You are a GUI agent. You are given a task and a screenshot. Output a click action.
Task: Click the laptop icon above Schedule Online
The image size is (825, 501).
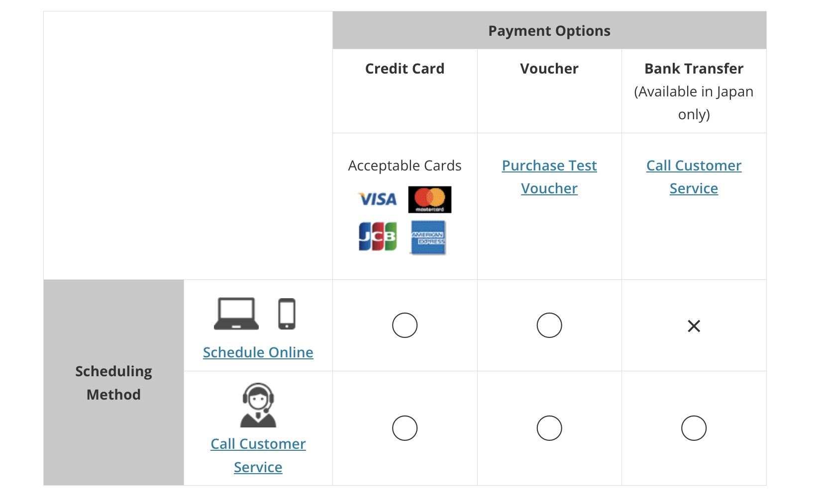236,314
